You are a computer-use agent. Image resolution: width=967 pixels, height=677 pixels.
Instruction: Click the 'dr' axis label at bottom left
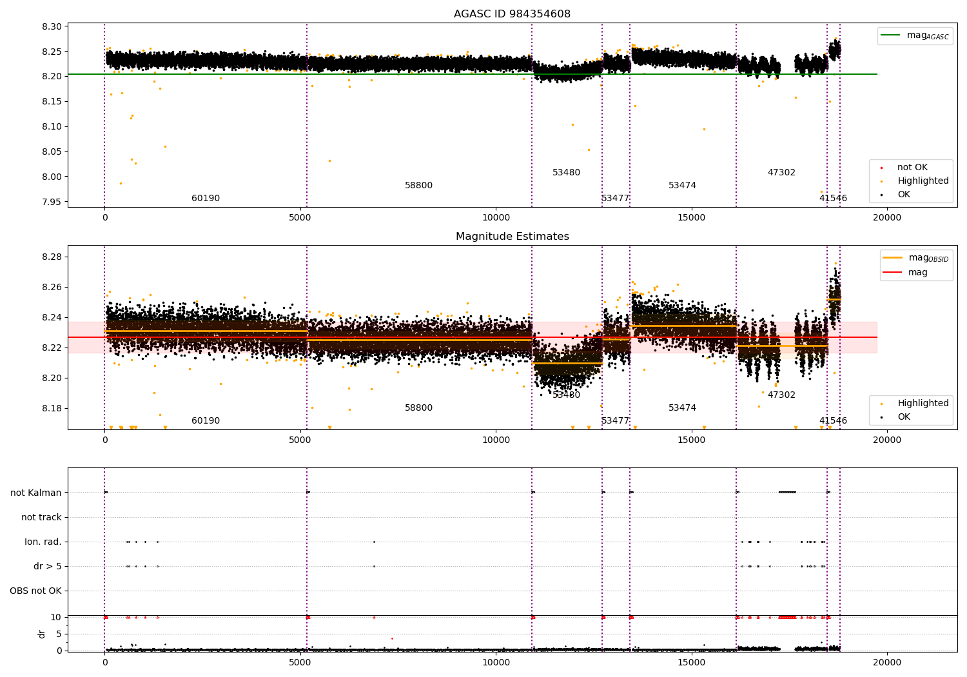[42, 634]
